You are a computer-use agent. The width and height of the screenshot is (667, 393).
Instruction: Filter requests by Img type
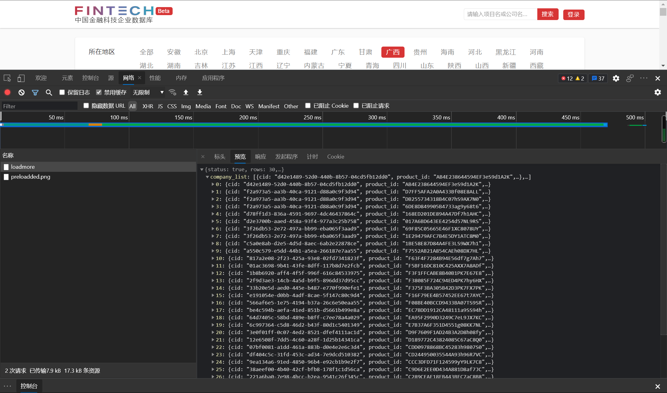click(186, 106)
